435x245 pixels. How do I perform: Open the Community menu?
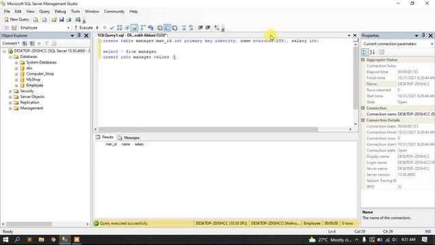pyautogui.click(x=114, y=12)
